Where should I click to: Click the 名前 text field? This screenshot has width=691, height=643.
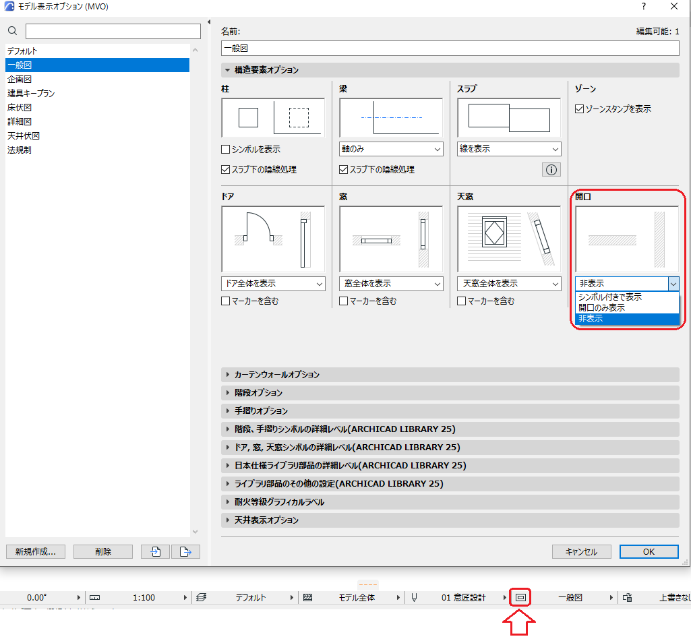(450, 49)
